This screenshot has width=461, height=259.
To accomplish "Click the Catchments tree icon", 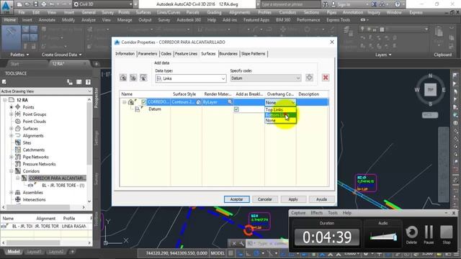I will point(18,150).
